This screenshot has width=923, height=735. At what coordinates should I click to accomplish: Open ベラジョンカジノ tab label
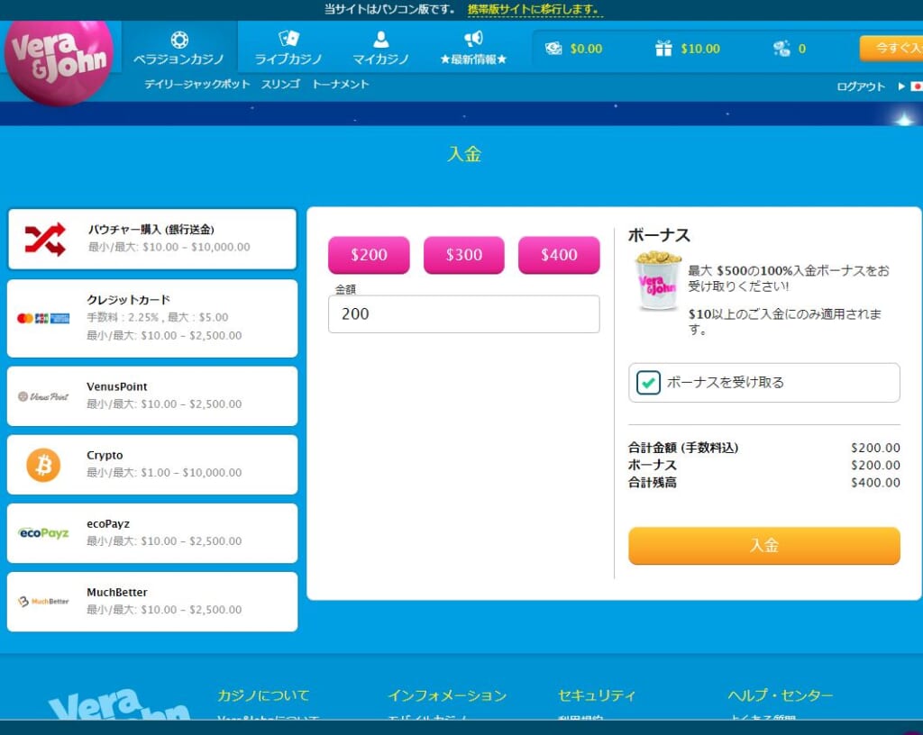click(179, 59)
